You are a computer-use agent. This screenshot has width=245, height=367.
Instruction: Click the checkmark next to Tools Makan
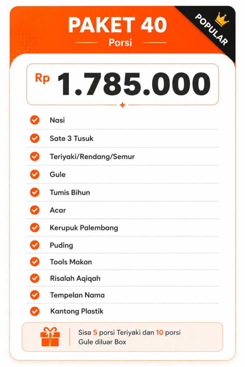coord(35,262)
